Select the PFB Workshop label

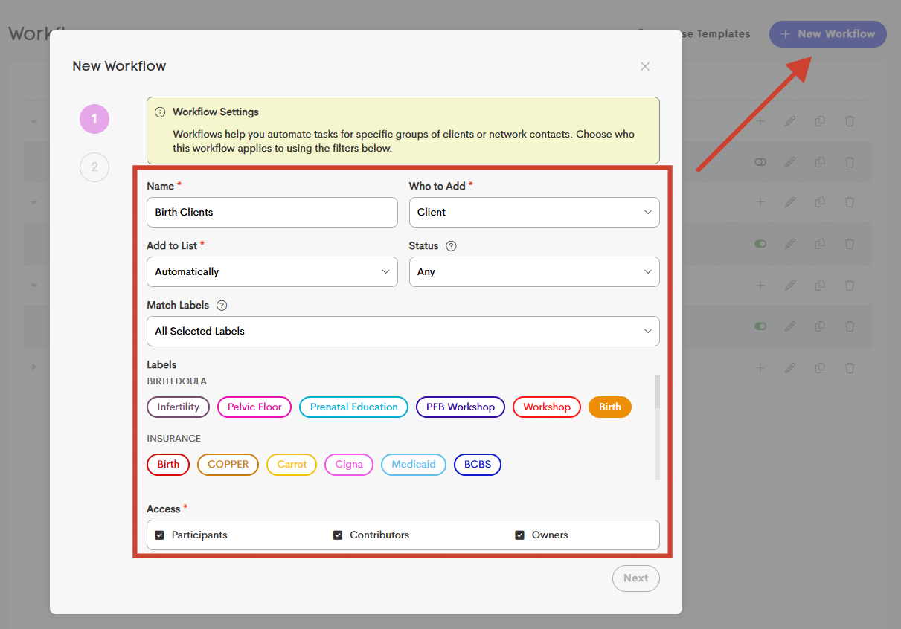pyautogui.click(x=461, y=407)
